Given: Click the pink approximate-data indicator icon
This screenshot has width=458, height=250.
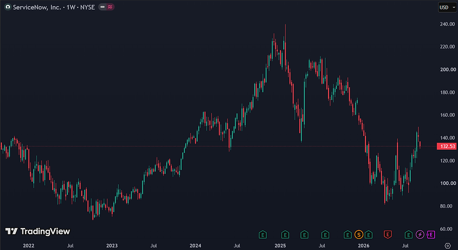Looking at the screenshot, I should (x=110, y=7).
